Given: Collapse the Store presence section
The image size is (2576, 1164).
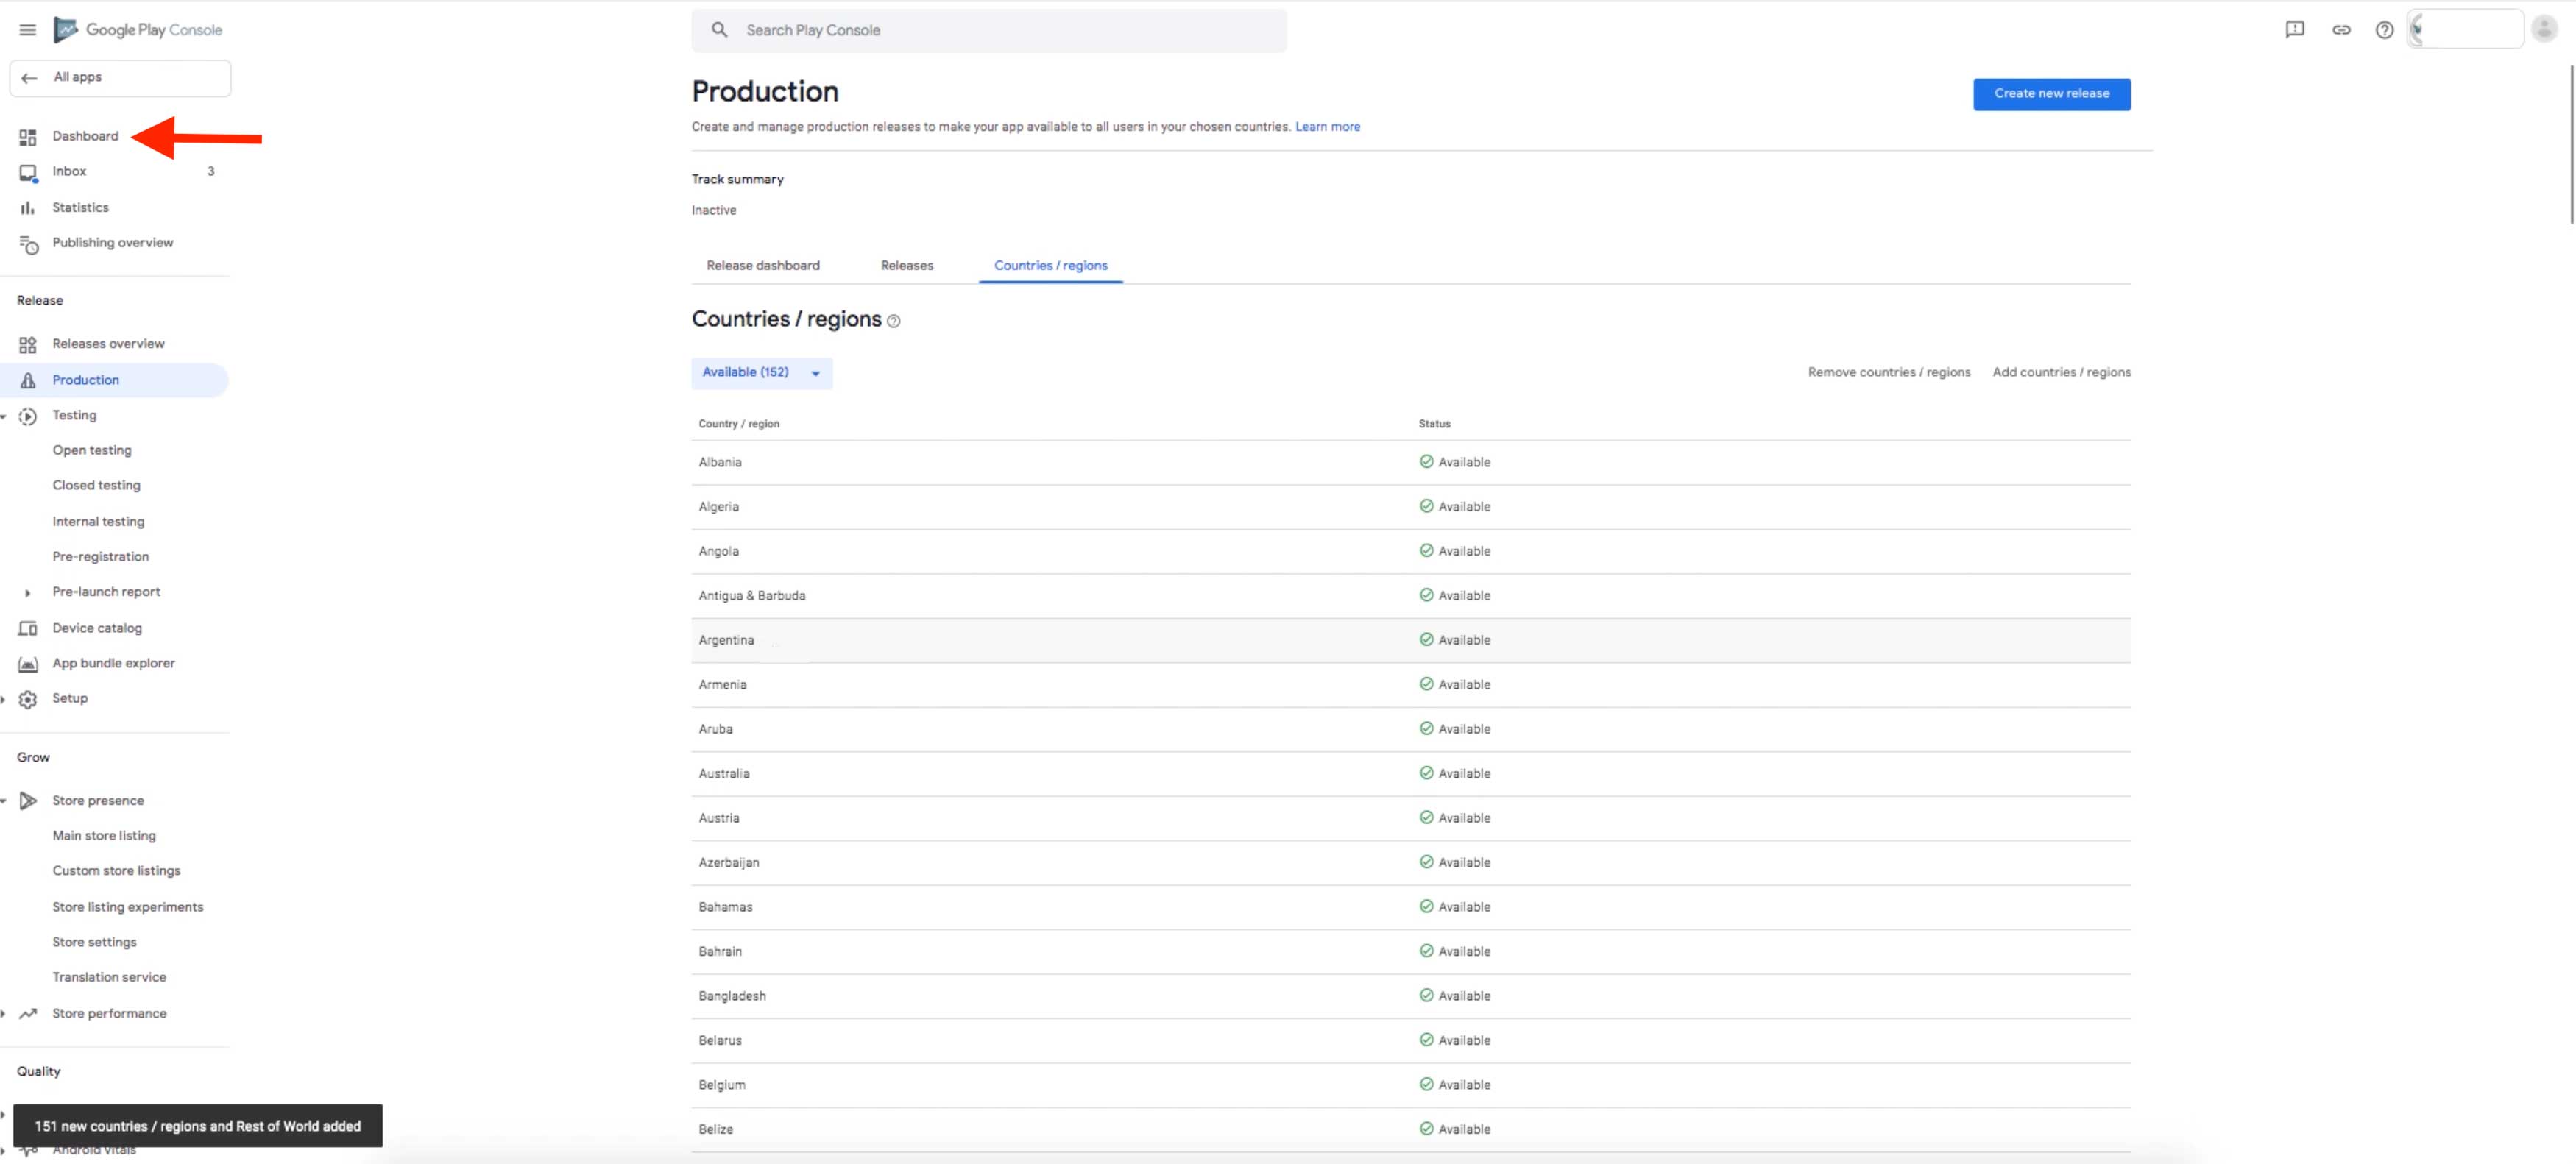Looking at the screenshot, I should click(4, 801).
